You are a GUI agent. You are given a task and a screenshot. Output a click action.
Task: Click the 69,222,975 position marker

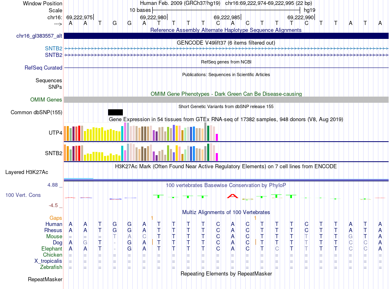click(x=80, y=17)
